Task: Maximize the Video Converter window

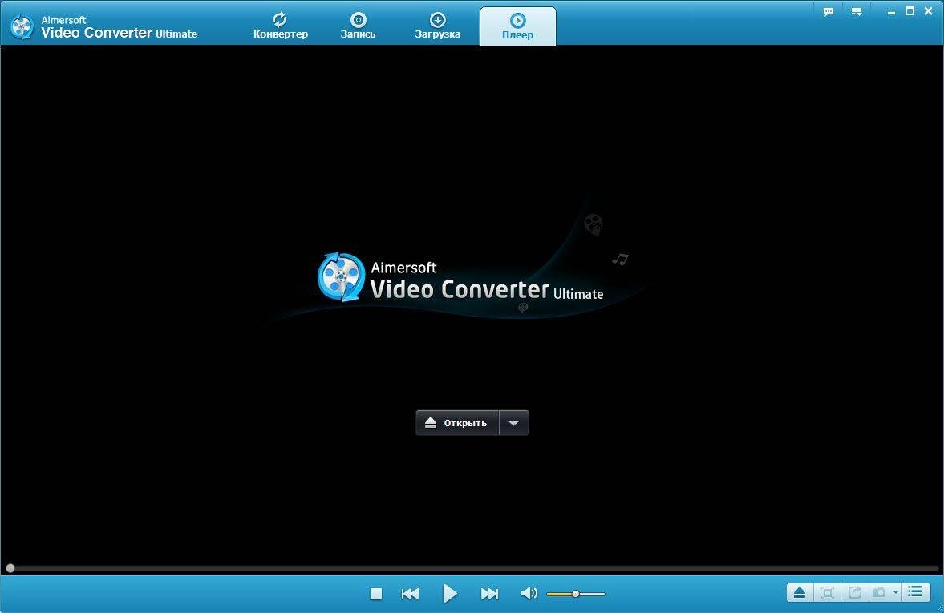Action: [910, 11]
